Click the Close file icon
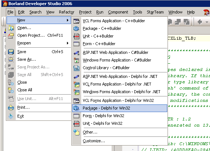210x151 pixels. coord(11,83)
